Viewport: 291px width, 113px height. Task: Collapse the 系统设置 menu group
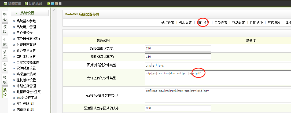(30, 13)
